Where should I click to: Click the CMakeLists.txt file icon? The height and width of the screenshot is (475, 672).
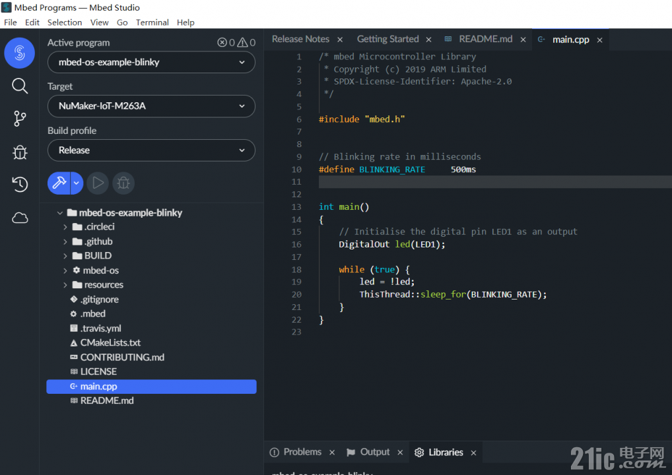point(74,342)
